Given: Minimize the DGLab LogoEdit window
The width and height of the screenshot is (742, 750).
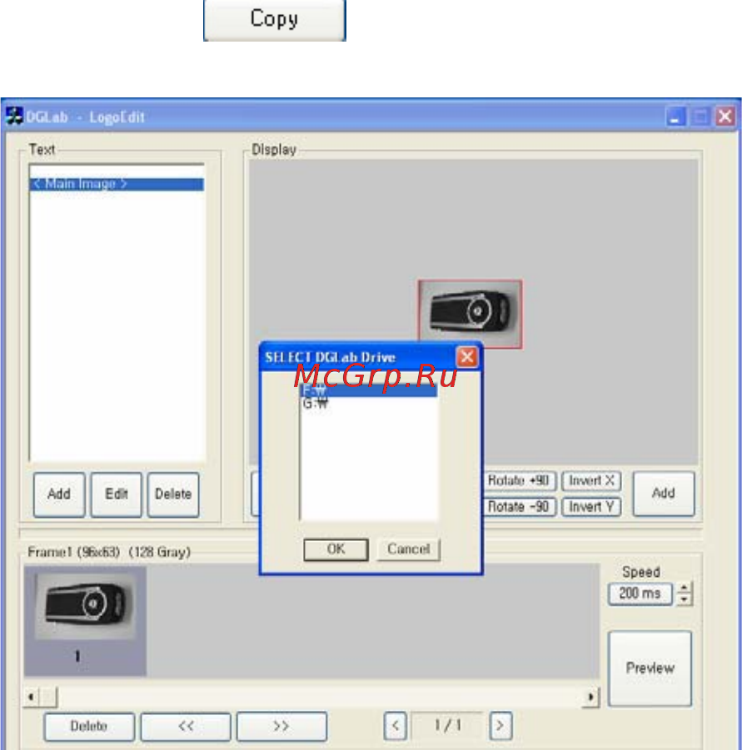Looking at the screenshot, I should click(x=675, y=117).
